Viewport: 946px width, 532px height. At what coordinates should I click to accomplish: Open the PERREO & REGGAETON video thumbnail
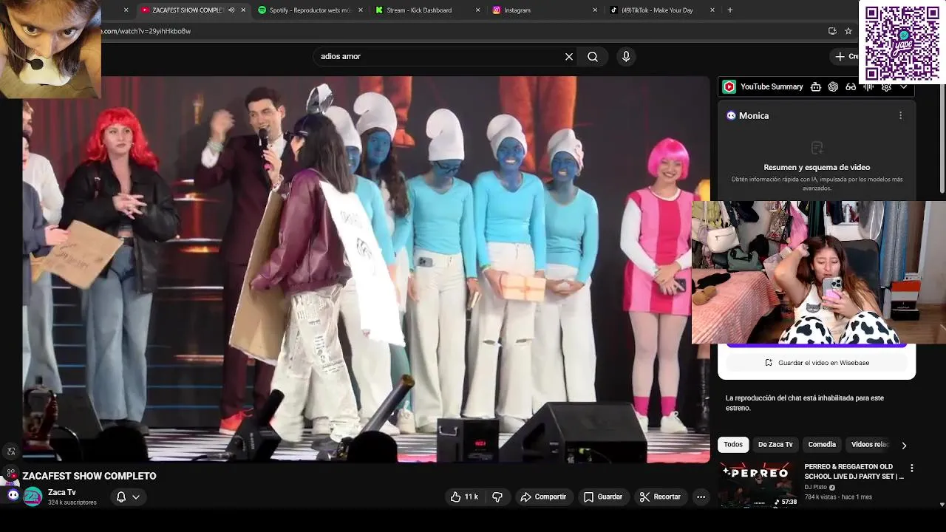[x=760, y=485]
